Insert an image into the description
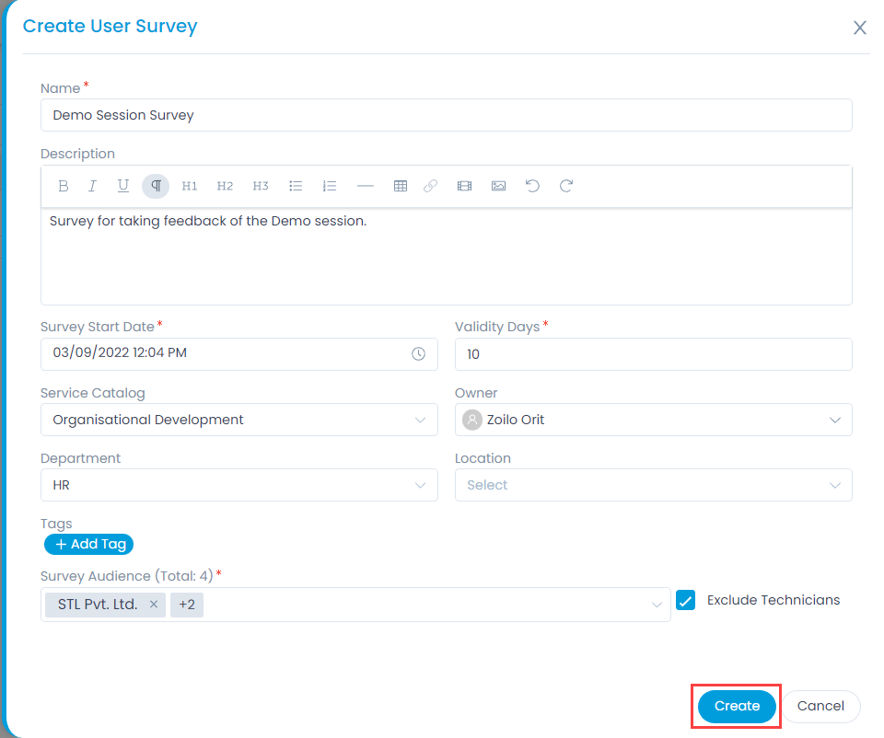Image resolution: width=884 pixels, height=738 pixels. (498, 185)
